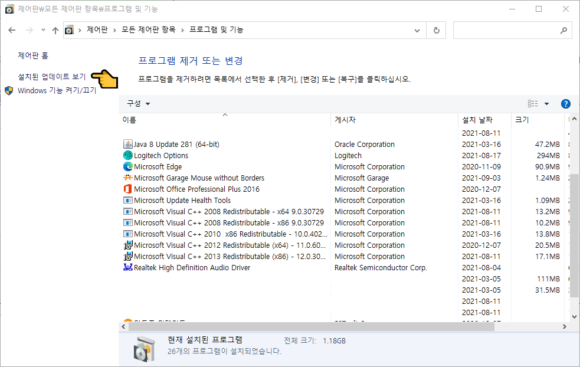Screen dimensions: 580x367
Task: Click the 31.5MB size cell
Action: 548,290
